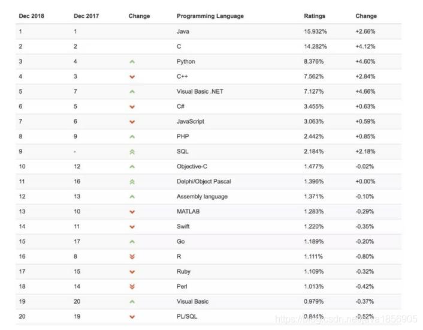
Task: Click the Dec 2018 column header
Action: (x=31, y=16)
